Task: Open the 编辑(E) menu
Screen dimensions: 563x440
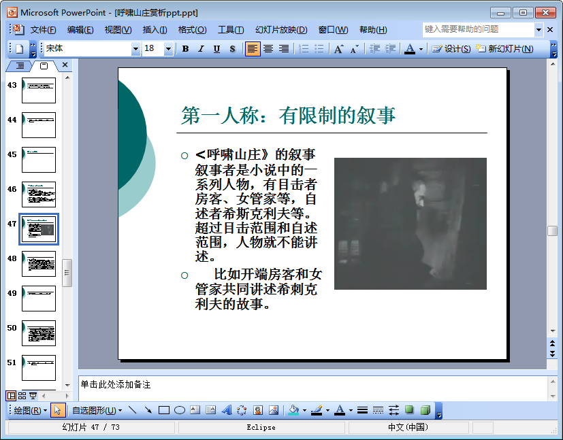Action: tap(80, 30)
